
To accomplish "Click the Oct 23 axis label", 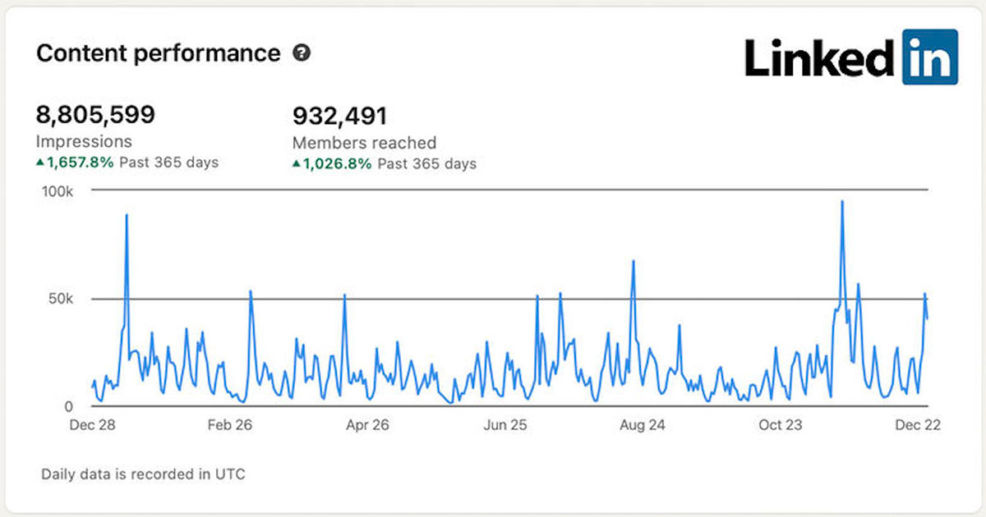I will 781,425.
